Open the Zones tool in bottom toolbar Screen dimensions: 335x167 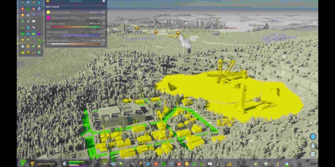pyautogui.click(x=105, y=163)
